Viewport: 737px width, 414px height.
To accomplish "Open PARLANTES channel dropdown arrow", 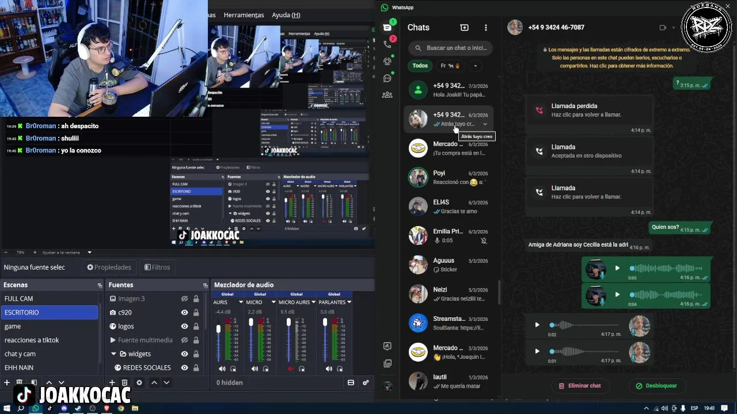I will (349, 302).
